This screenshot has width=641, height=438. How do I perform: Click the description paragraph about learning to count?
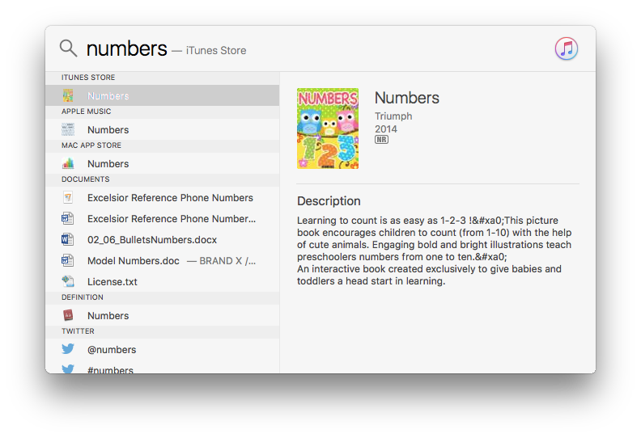(x=434, y=251)
